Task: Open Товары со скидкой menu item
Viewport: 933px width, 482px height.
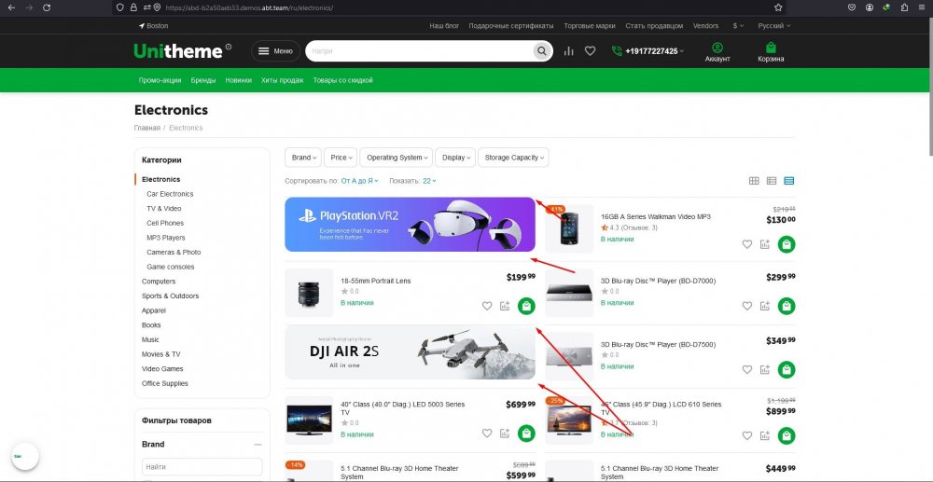Action: (342, 80)
